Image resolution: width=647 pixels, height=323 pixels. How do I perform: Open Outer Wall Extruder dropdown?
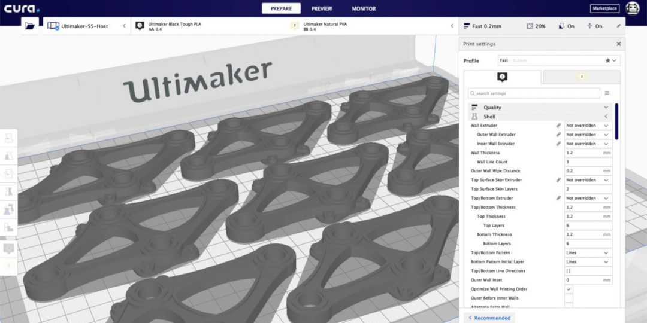588,135
